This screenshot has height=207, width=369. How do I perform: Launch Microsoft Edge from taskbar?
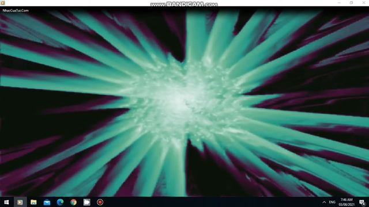[60, 202]
